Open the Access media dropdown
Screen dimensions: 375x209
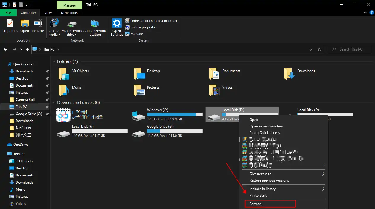(x=54, y=27)
